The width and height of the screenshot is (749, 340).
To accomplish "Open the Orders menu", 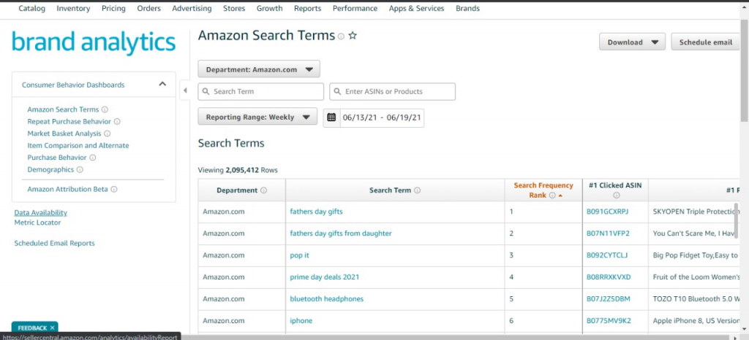I will pyautogui.click(x=149, y=8).
